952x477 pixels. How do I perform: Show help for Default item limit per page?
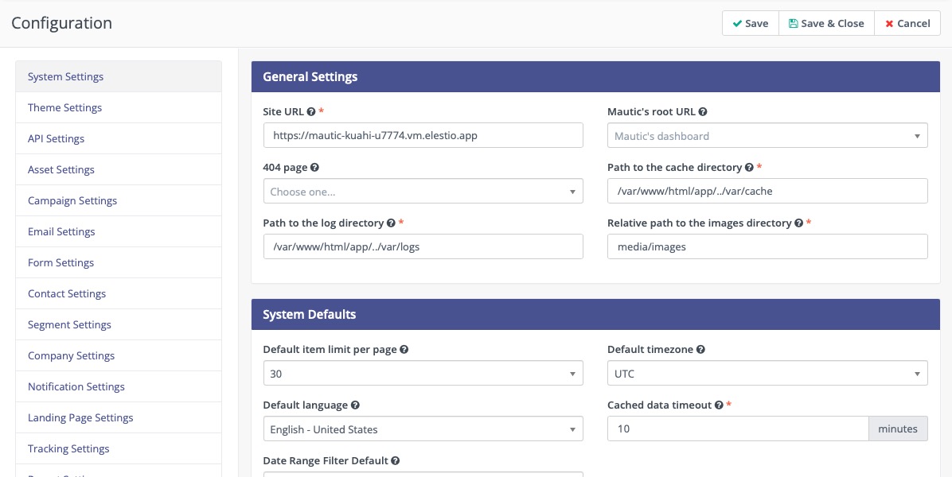404,349
